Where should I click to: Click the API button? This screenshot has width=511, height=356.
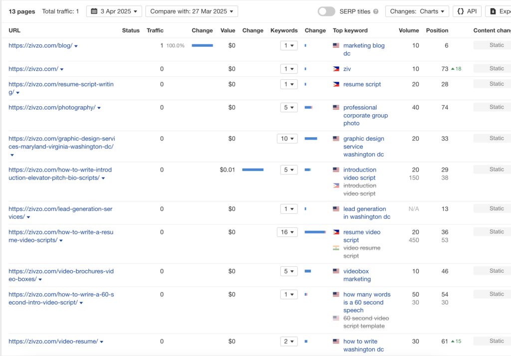[x=467, y=11]
